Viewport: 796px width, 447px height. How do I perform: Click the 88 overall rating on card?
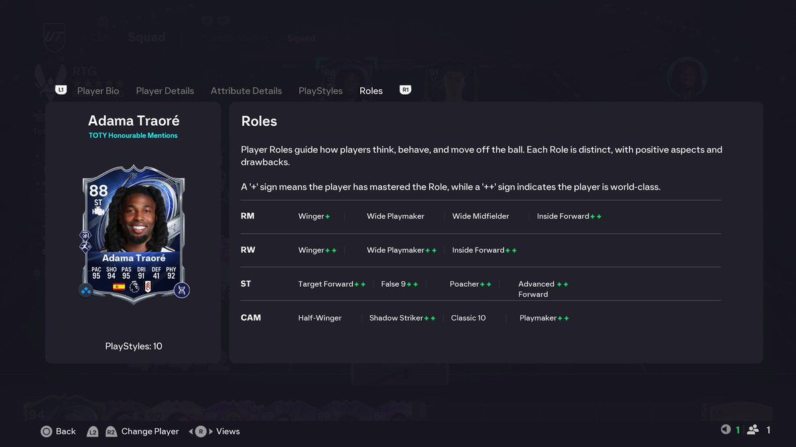click(x=98, y=191)
